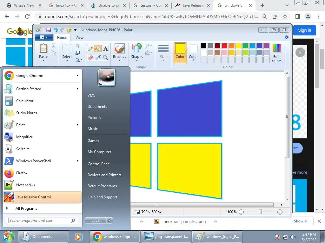
Task: Click the Lock button in Start menu
Action: (x=95, y=221)
